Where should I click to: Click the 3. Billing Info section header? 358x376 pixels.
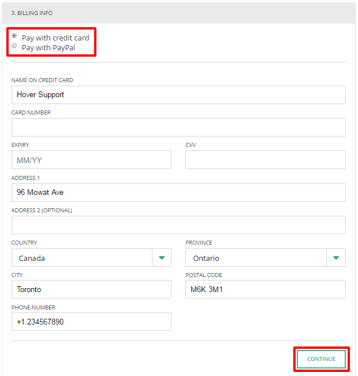point(178,13)
